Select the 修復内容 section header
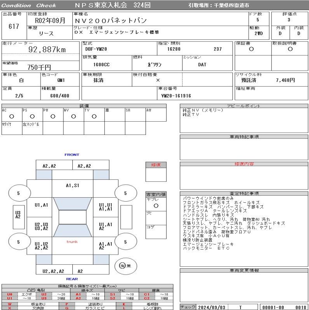The height and width of the screenshot is (310, 309). 244,164
